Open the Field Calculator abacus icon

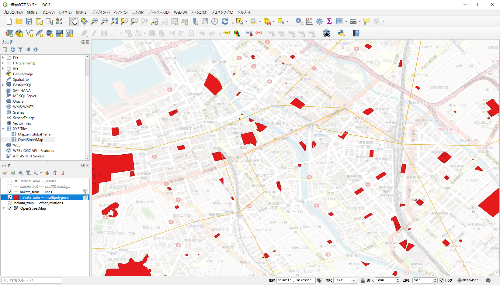pos(309,21)
